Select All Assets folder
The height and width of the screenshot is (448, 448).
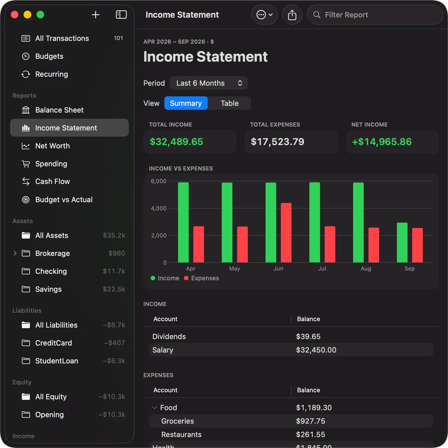pyautogui.click(x=69, y=235)
